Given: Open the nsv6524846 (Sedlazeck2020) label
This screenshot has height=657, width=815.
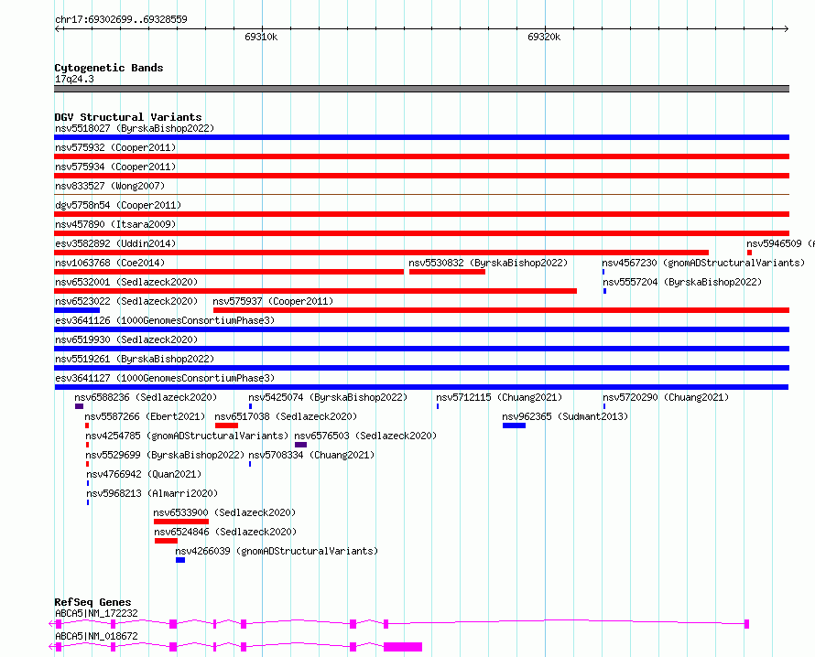Looking at the screenshot, I should coord(225,532).
